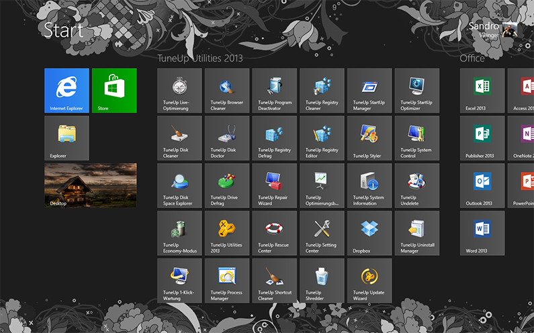This screenshot has height=333, width=534.
Task: Click the user account profile picture
Action: pos(510,30)
